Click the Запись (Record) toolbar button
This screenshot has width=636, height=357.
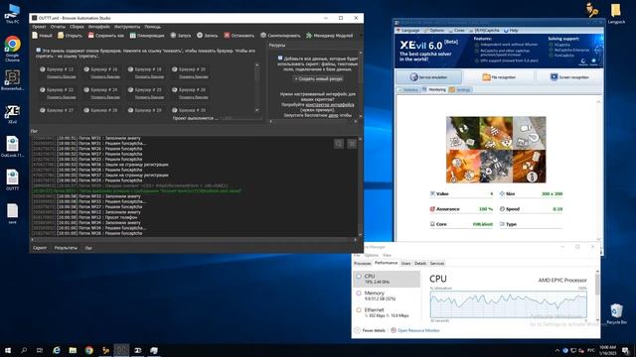tap(208, 36)
